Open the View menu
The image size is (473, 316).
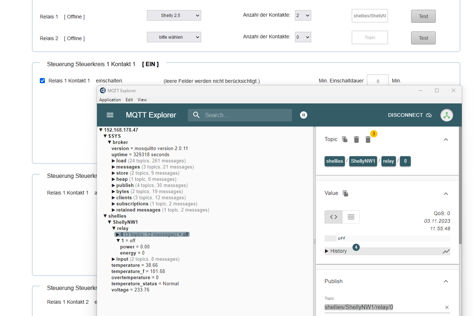[x=142, y=100]
